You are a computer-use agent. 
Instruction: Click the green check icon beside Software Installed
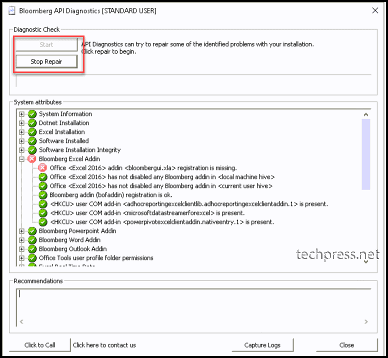point(32,141)
